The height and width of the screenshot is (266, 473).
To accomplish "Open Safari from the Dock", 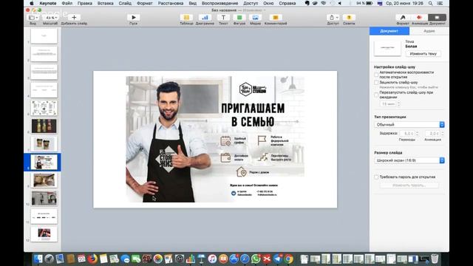I will click(x=245, y=259).
